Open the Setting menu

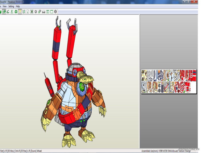click(11, 6)
